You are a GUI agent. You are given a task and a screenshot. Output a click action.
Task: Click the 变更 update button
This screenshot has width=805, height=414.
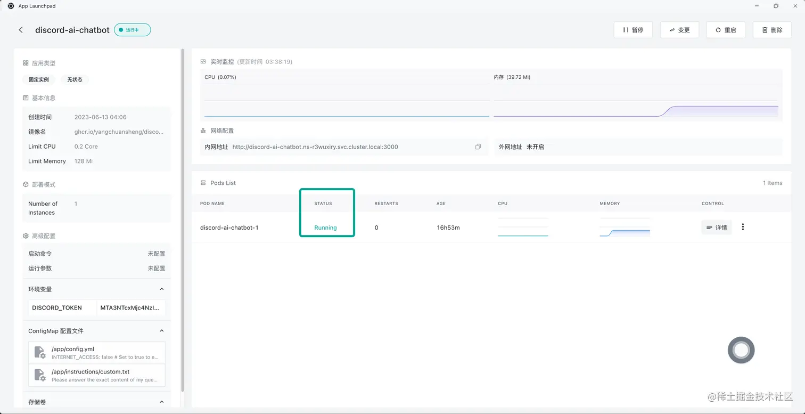pos(679,30)
